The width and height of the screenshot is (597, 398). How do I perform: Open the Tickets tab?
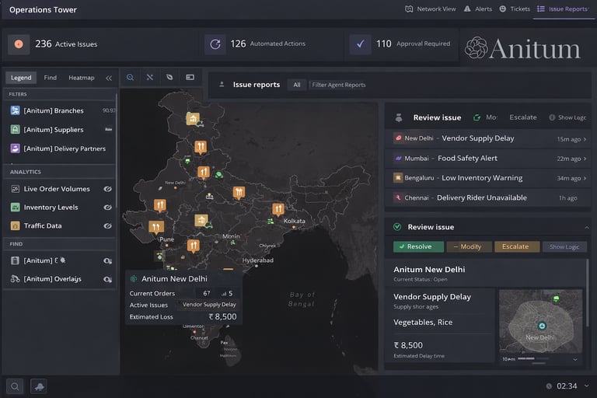point(515,9)
